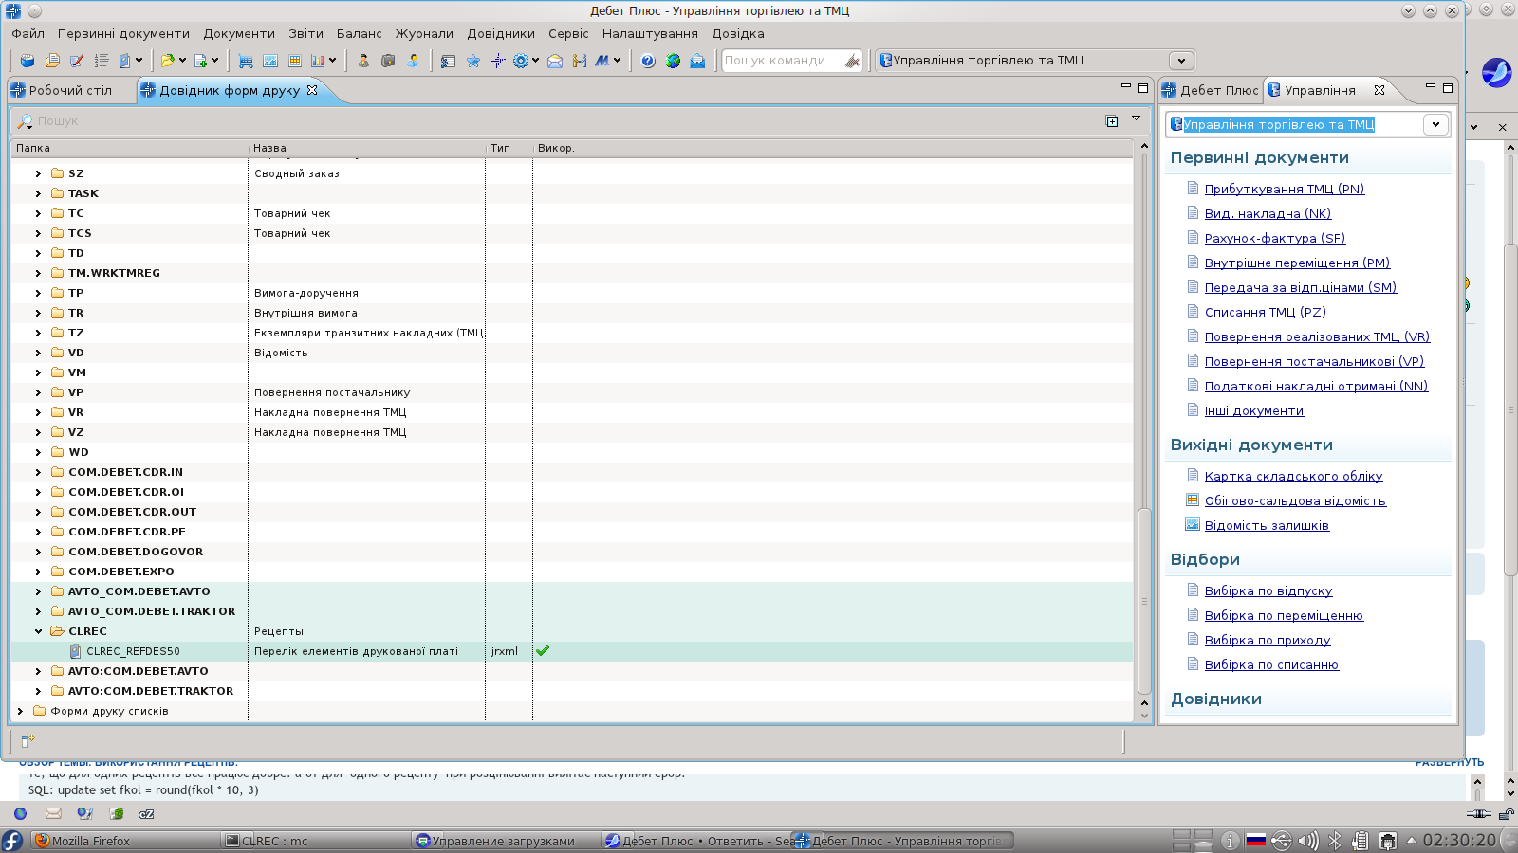
Task: Click the Bluetooth tray icon
Action: (1334, 841)
